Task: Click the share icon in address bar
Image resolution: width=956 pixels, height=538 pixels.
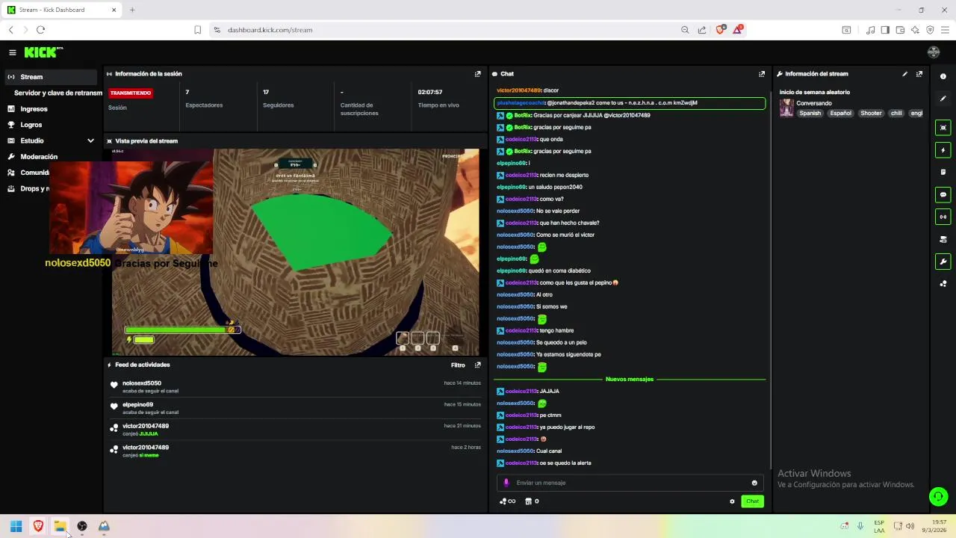Action: [702, 30]
